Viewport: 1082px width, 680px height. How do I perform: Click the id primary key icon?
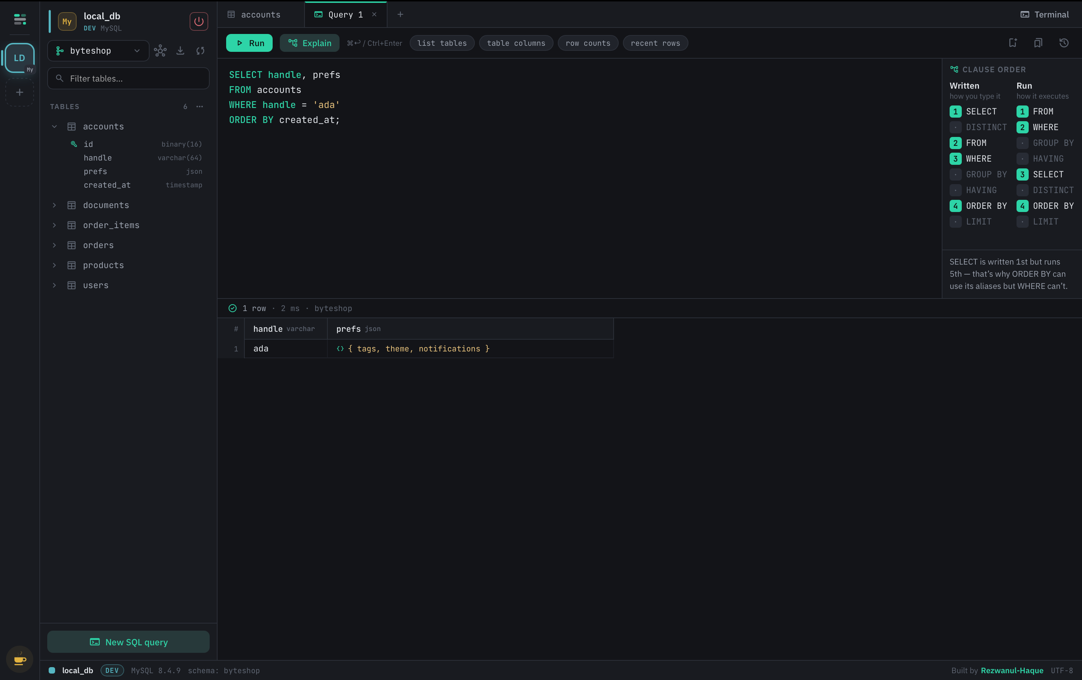point(74,144)
